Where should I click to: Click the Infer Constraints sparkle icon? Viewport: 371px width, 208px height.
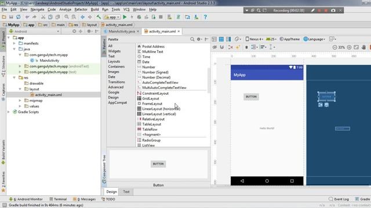(x=238, y=47)
